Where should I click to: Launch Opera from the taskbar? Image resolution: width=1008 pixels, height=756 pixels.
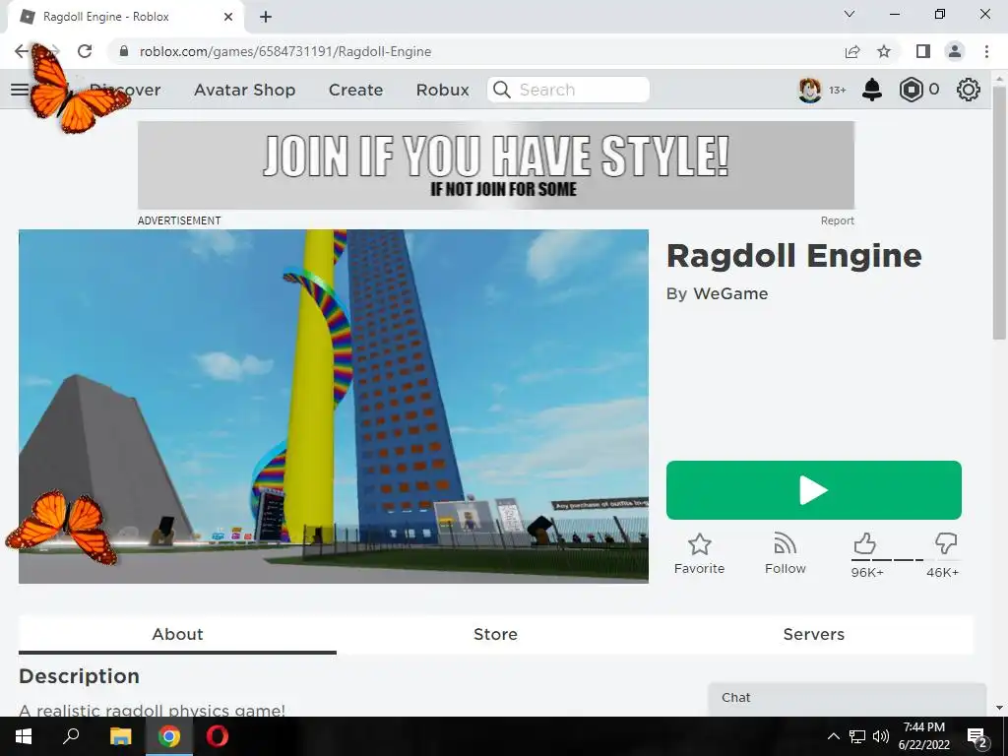[x=218, y=736]
